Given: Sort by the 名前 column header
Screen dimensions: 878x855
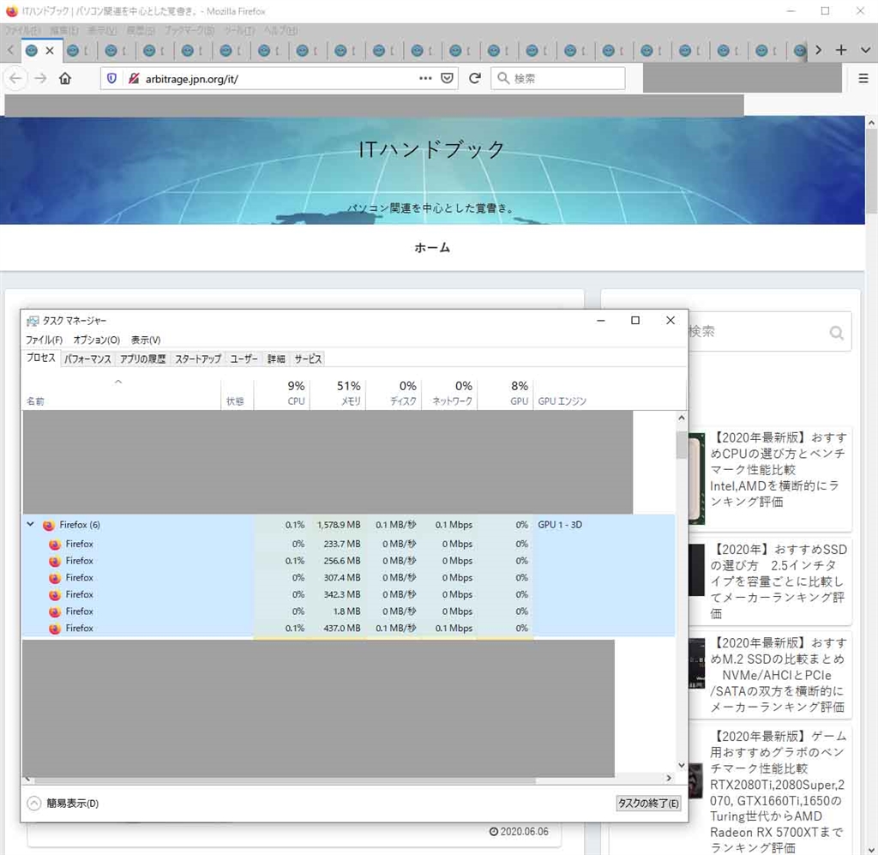Looking at the screenshot, I should 122,393.
